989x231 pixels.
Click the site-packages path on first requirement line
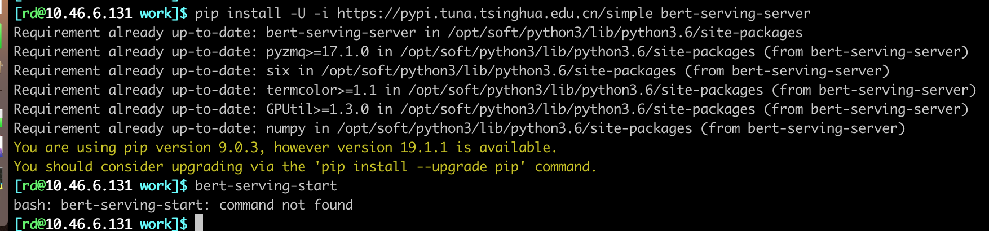pyautogui.click(x=625, y=33)
